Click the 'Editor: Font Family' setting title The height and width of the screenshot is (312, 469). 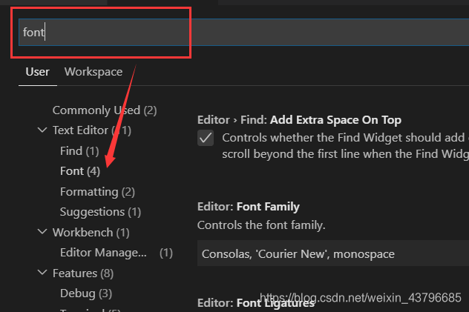[x=249, y=207]
